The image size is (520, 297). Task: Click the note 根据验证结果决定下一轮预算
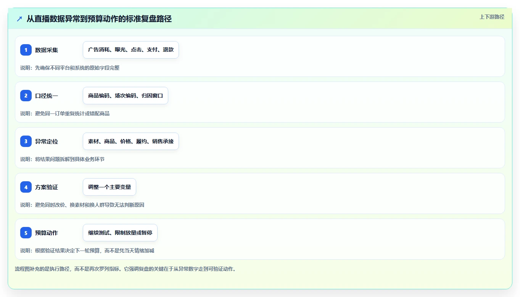87,251
